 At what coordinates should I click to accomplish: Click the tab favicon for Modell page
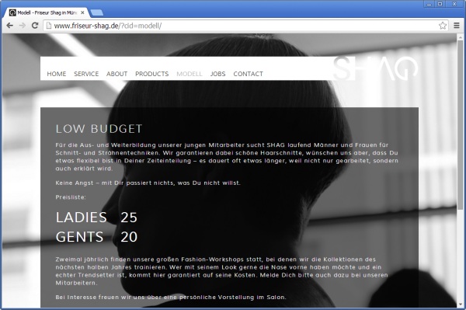[12, 12]
